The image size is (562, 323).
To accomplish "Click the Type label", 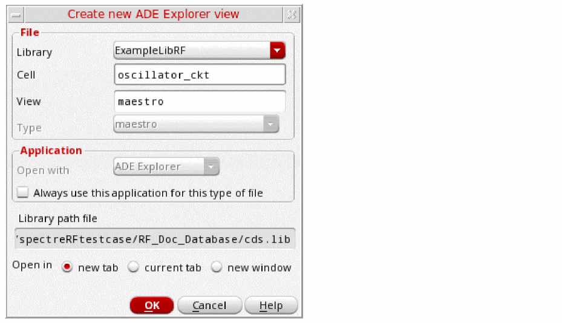I will point(30,128).
